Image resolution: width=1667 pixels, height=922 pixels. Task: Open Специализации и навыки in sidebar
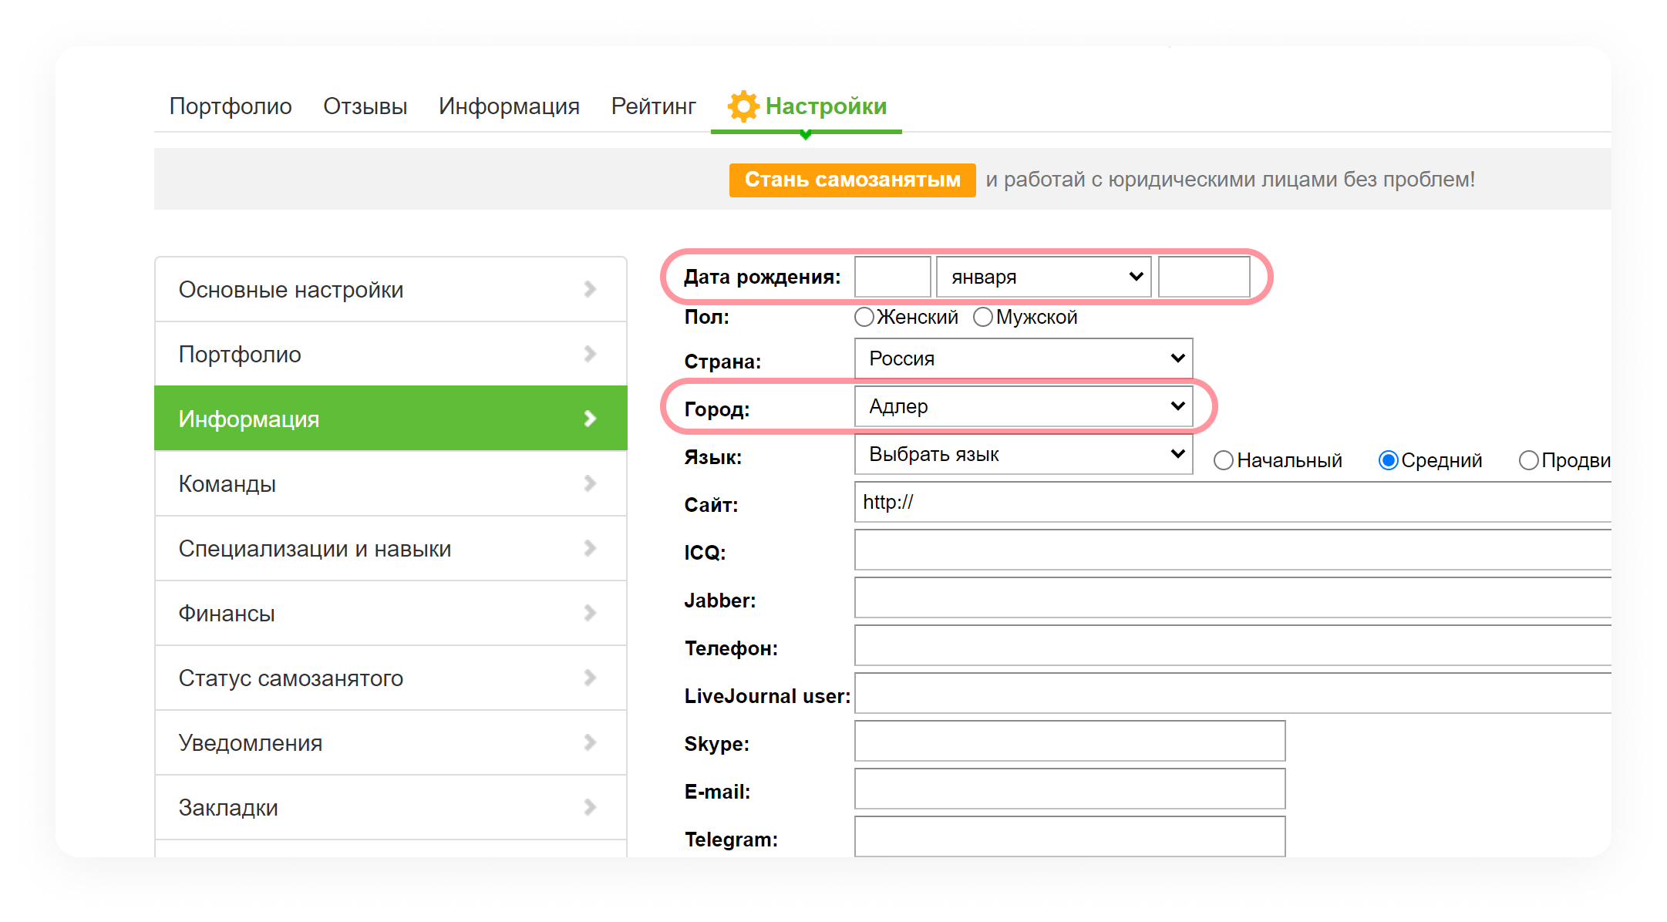coord(391,548)
